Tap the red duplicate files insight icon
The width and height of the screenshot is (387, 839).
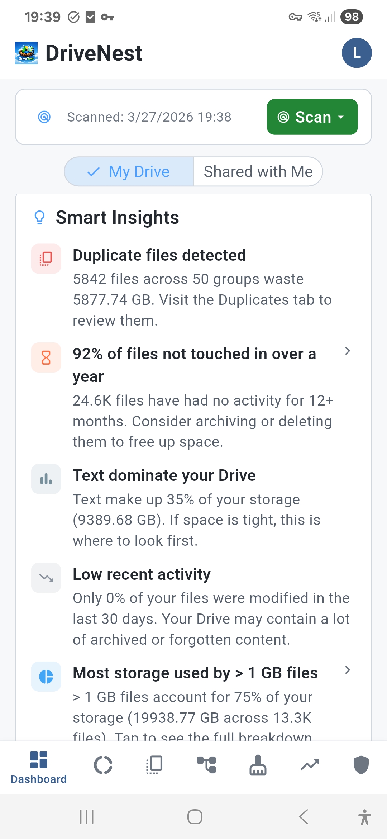[x=46, y=259]
